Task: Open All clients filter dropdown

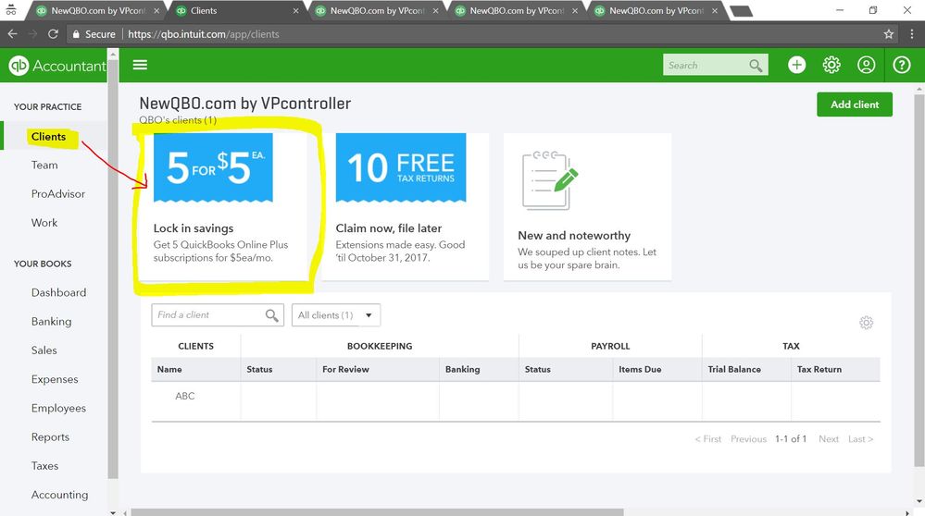Action: (x=336, y=315)
